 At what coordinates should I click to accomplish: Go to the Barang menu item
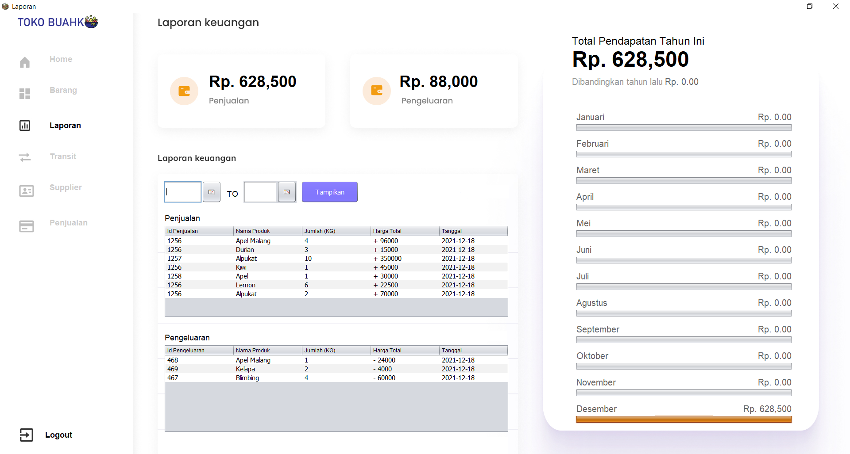tap(63, 90)
